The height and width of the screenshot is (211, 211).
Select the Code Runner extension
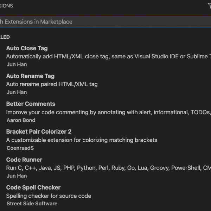(x=24, y=159)
